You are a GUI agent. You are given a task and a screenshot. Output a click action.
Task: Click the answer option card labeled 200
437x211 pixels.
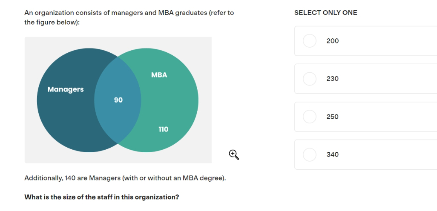[x=365, y=41]
